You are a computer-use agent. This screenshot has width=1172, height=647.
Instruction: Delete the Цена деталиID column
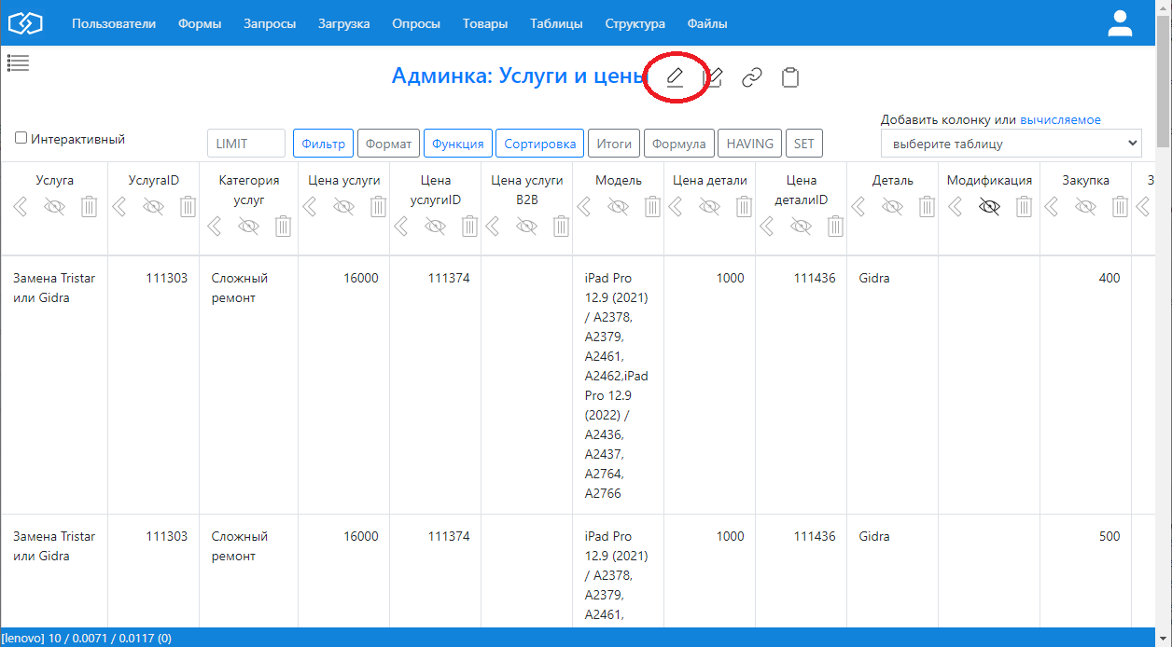coord(835,226)
